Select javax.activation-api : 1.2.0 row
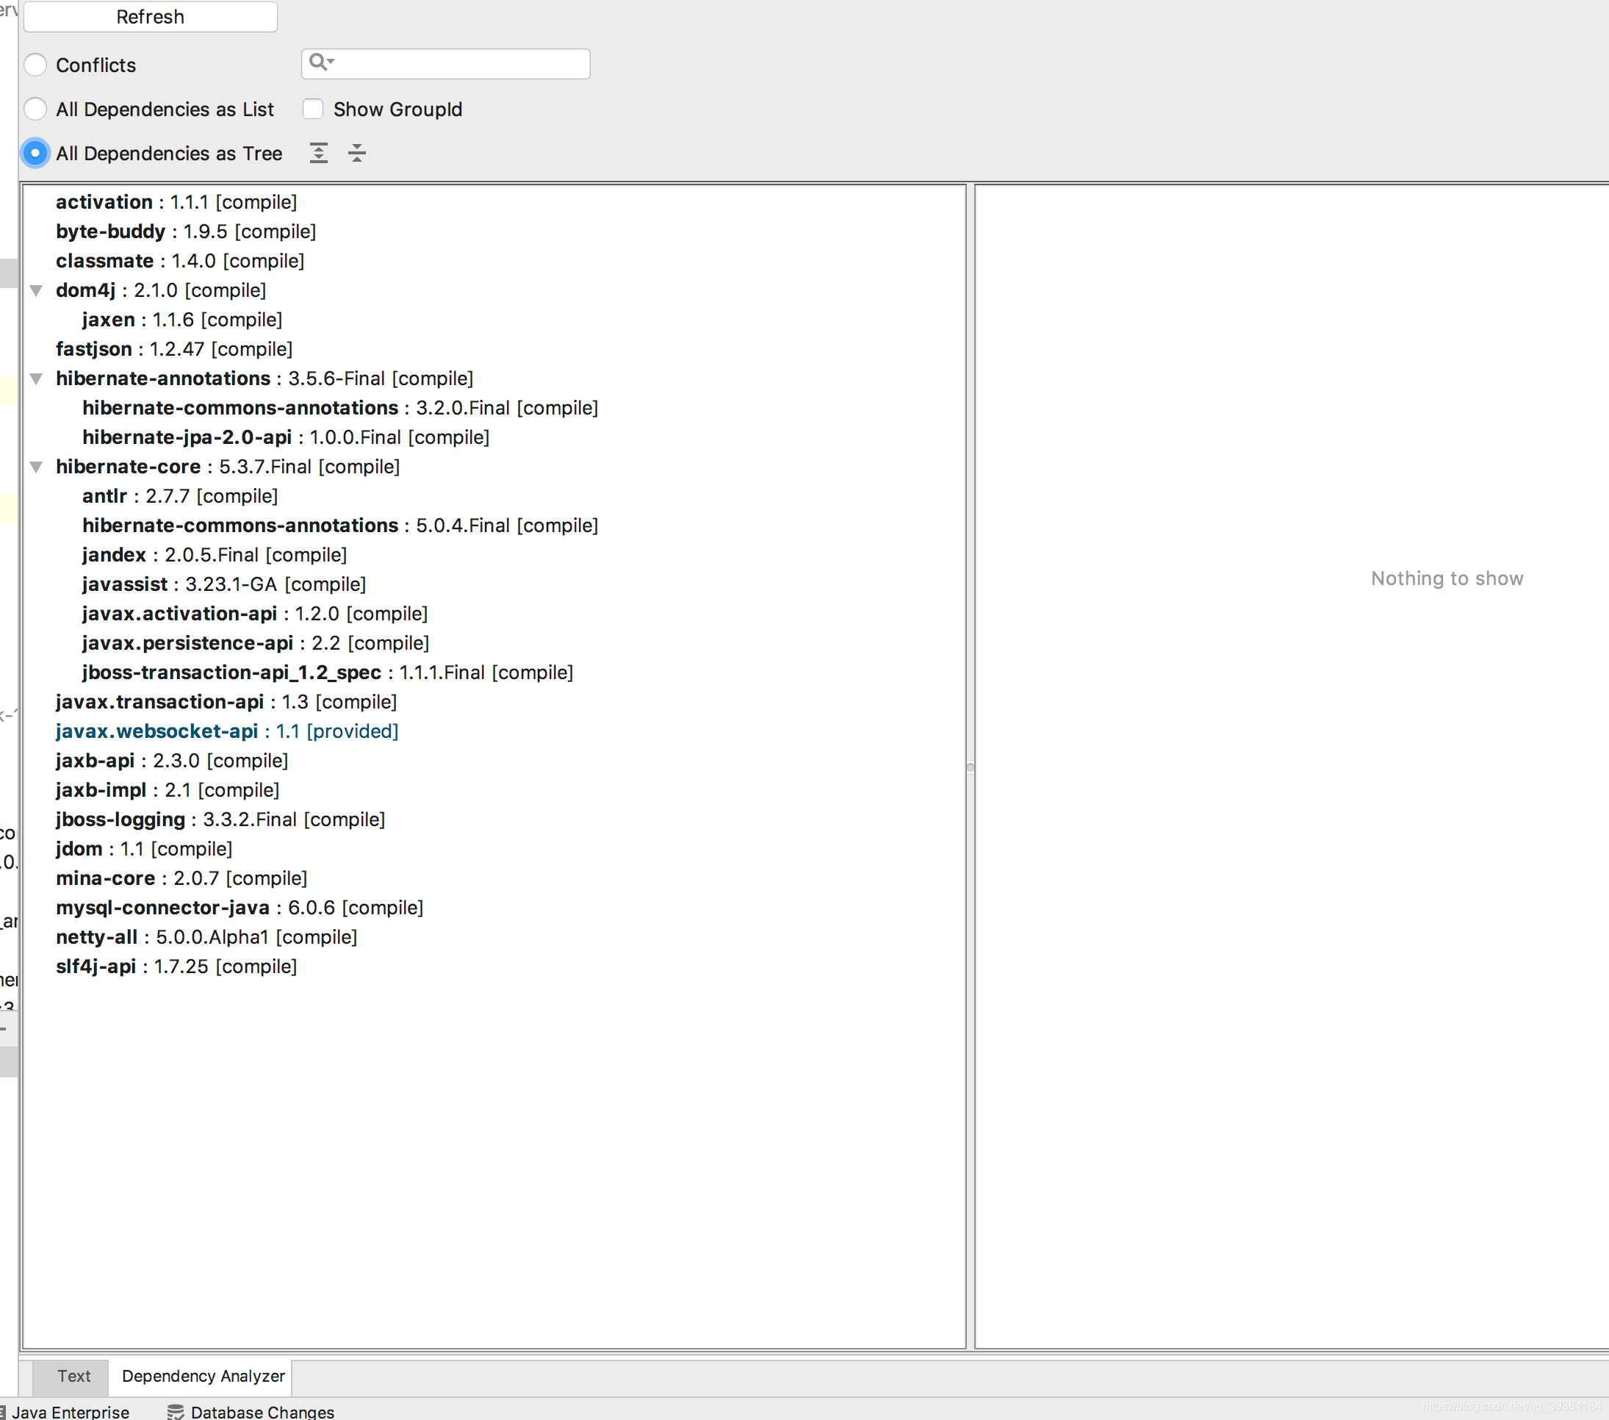Image resolution: width=1609 pixels, height=1420 pixels. [x=254, y=614]
